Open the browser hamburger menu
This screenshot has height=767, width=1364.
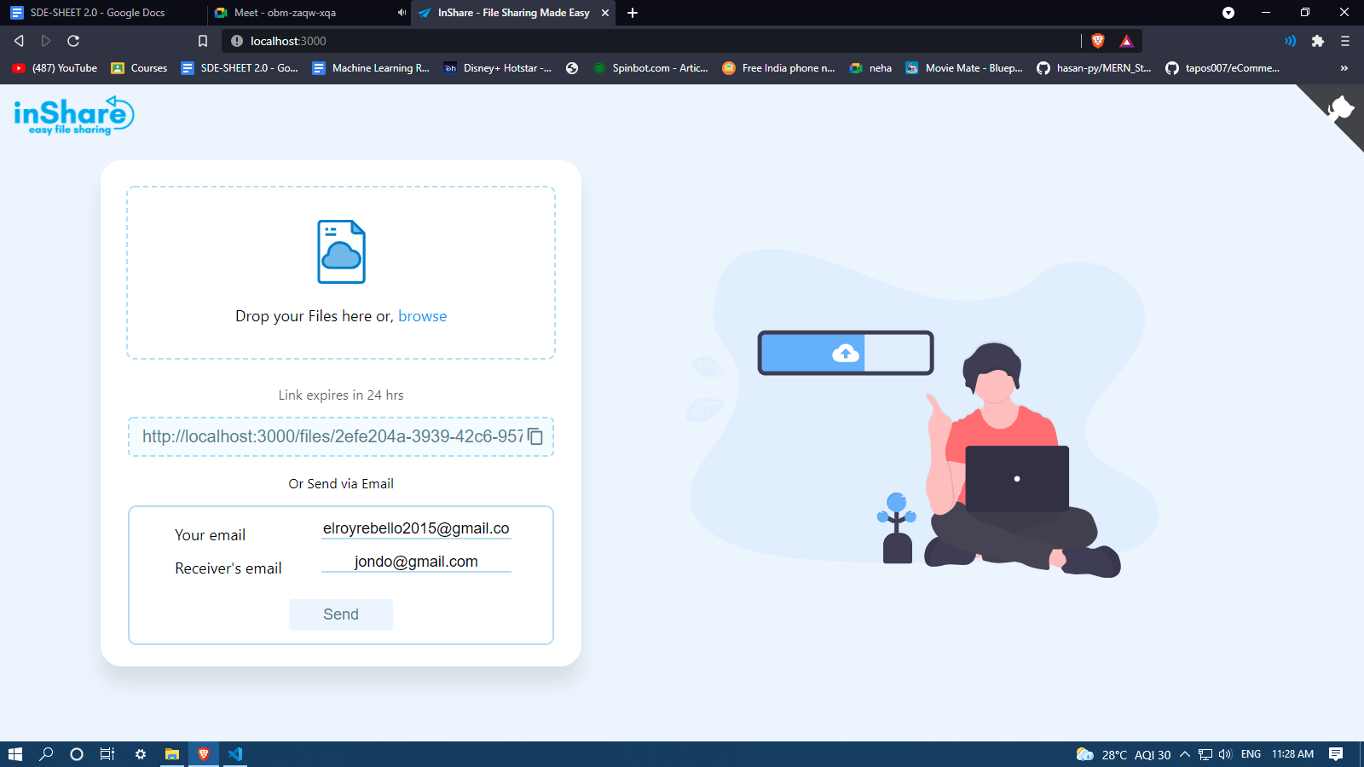(1345, 41)
